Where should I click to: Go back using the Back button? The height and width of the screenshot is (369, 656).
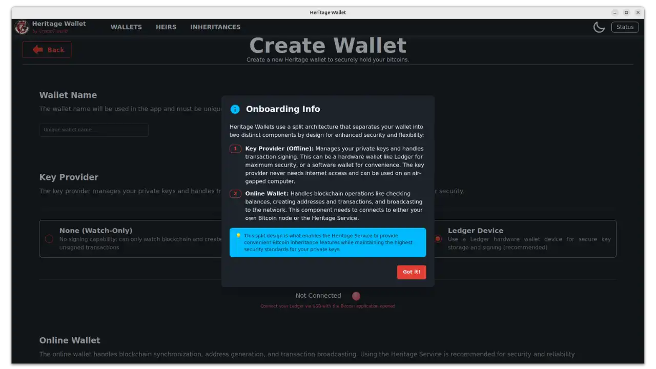tap(47, 50)
